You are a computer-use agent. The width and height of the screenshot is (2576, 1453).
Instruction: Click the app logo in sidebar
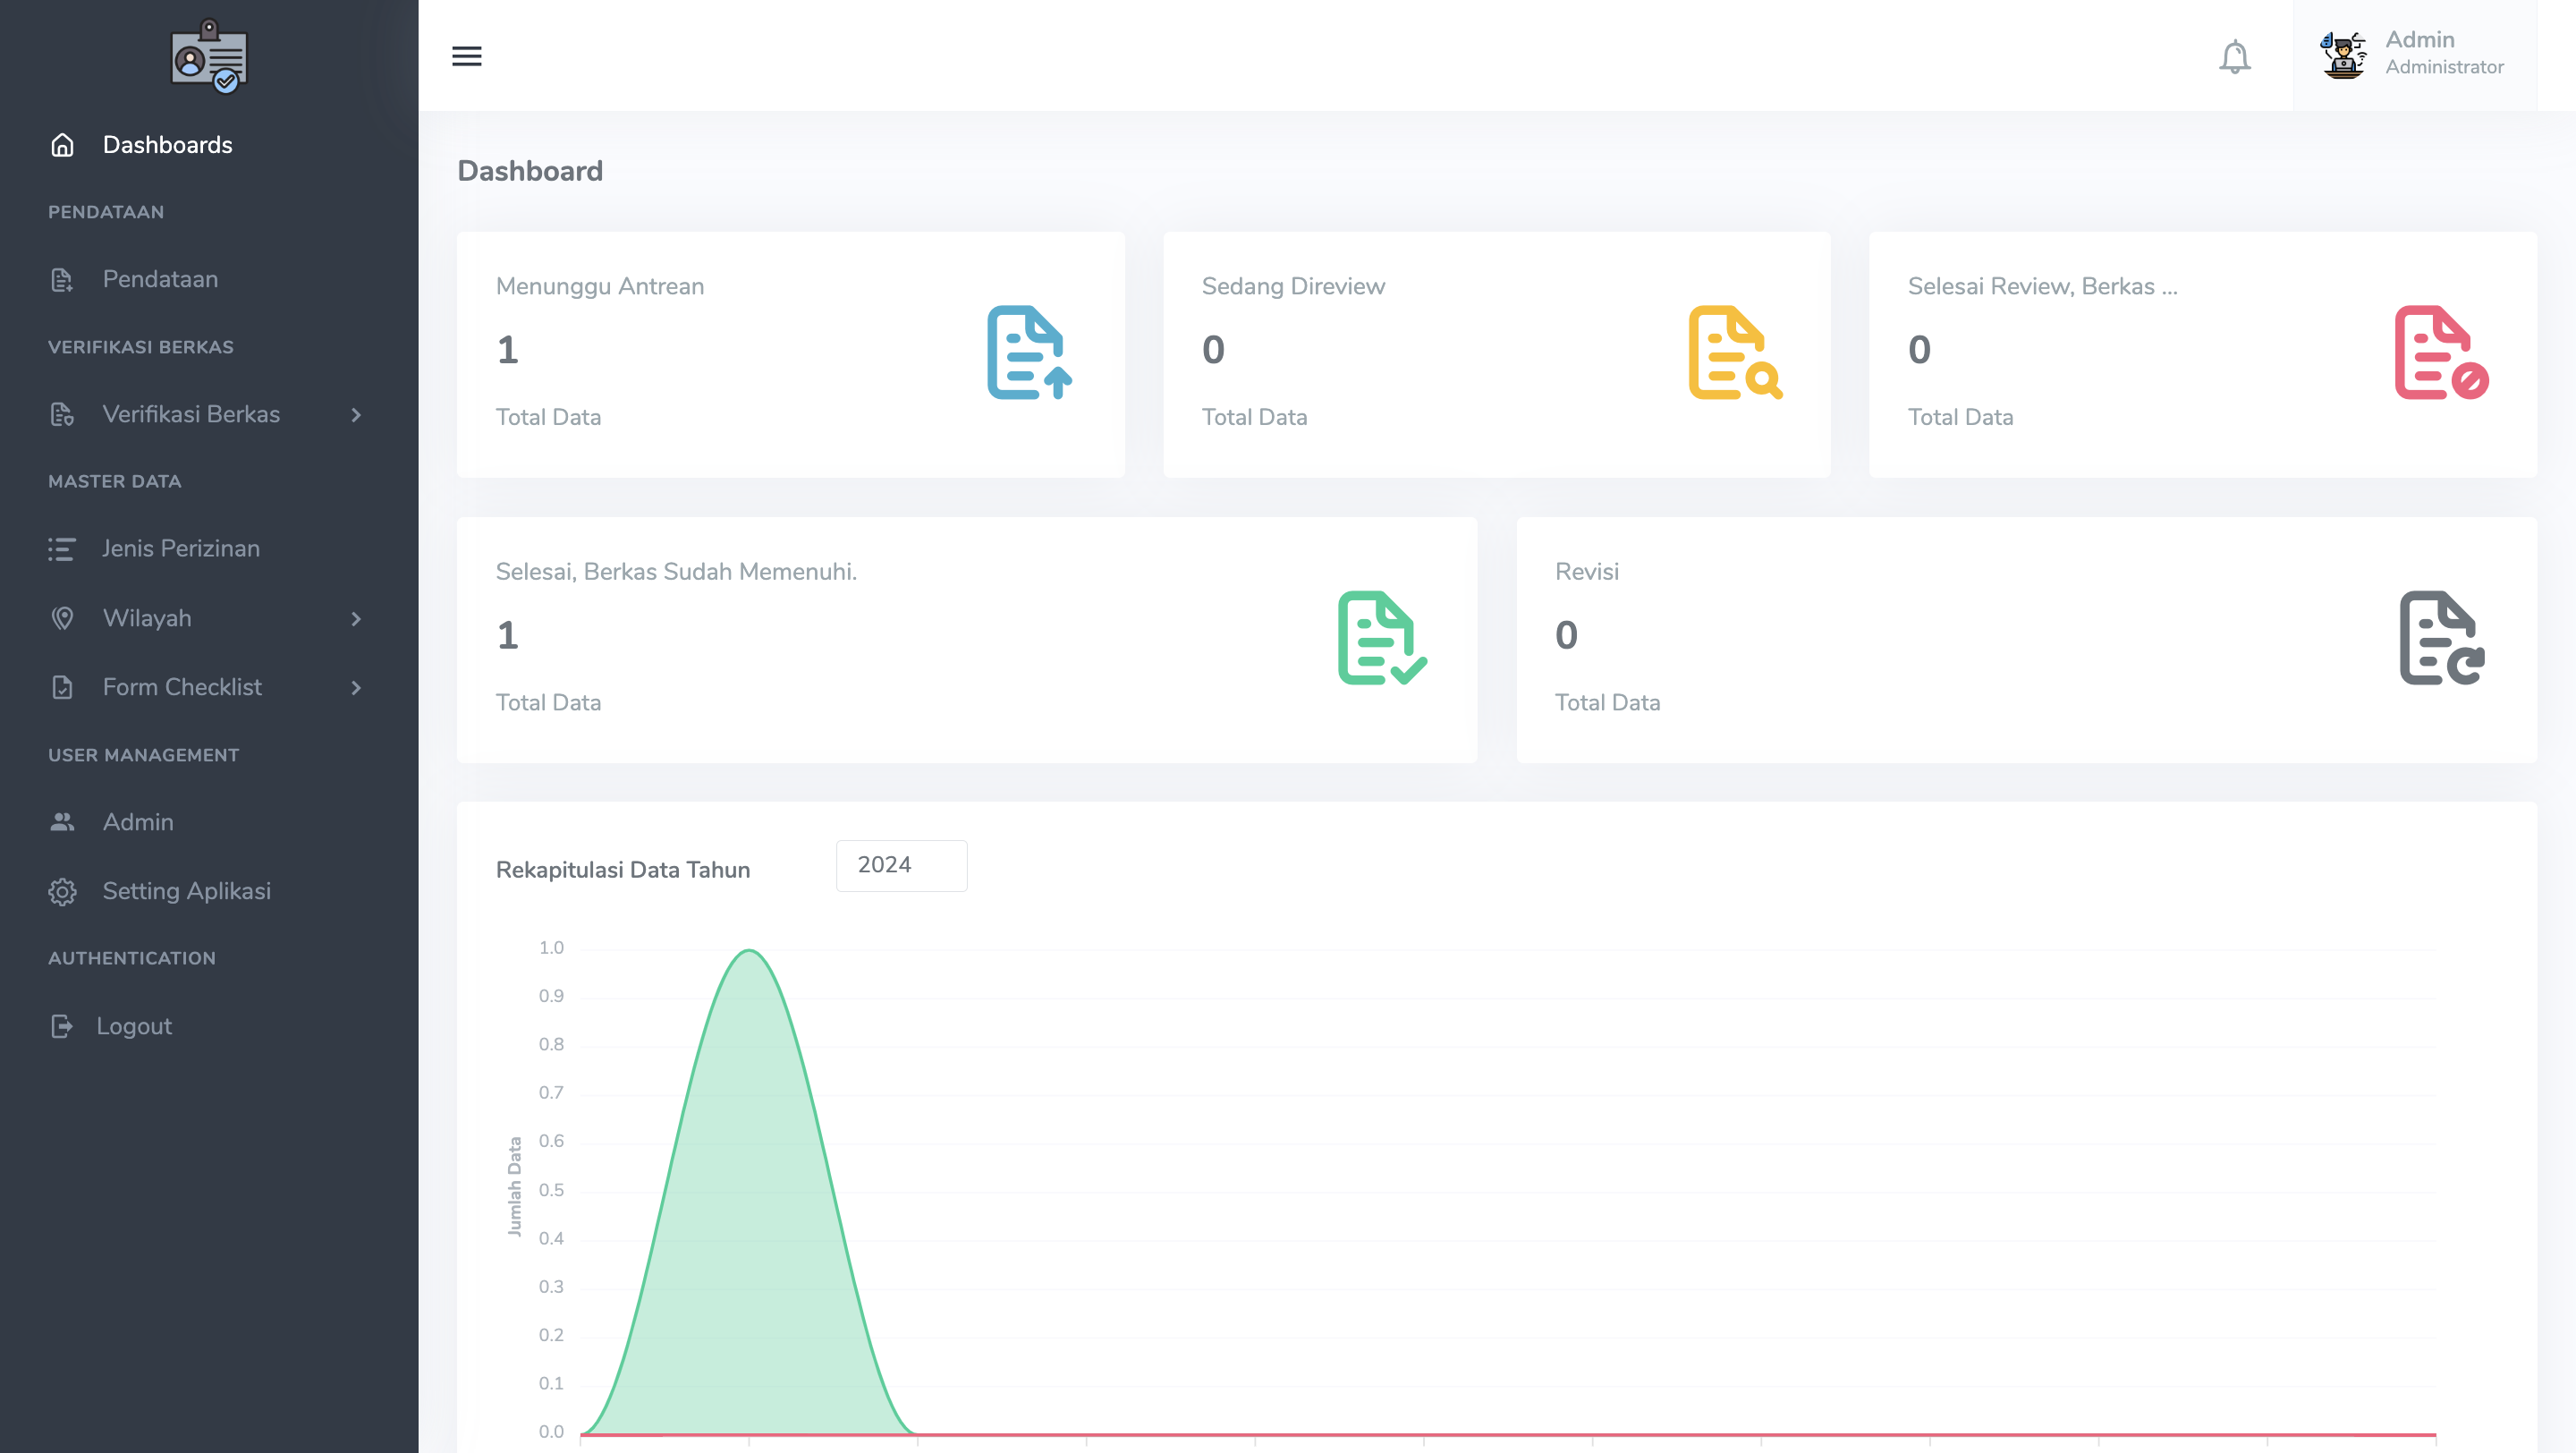pos(209,56)
